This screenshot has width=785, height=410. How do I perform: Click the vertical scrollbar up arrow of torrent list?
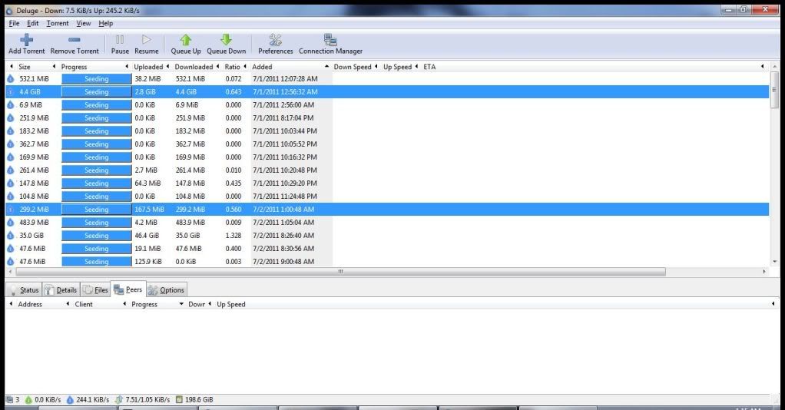click(x=775, y=67)
